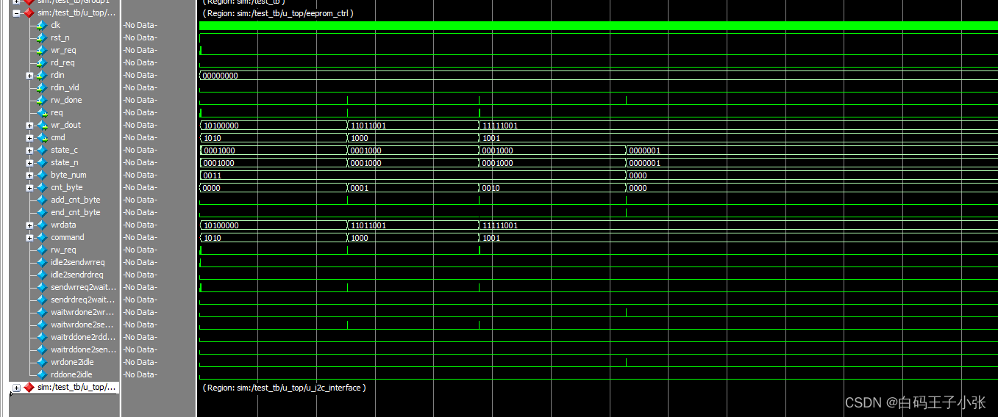
Task: Expand the rdin bus signal
Action: pyautogui.click(x=29, y=75)
